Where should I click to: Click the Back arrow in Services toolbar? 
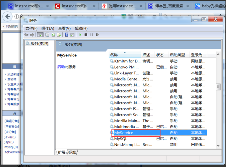[26, 35]
